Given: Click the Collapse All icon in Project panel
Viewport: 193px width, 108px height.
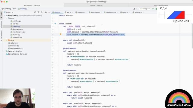Looking at the screenshot, I should 42,12.
